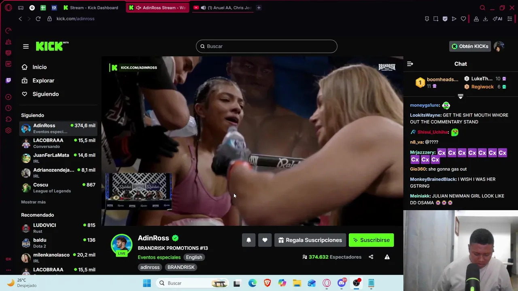This screenshot has height=291, width=518.
Task: Open Siguiendo in the sidebar
Action: [46, 94]
